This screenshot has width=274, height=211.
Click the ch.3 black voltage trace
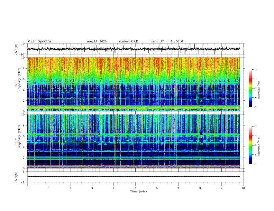(x=134, y=177)
